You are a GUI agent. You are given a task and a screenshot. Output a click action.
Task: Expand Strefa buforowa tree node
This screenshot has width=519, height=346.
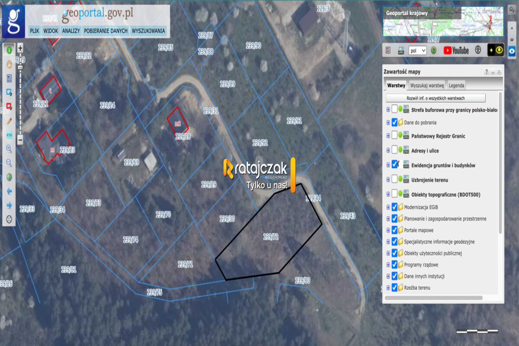(x=388, y=110)
